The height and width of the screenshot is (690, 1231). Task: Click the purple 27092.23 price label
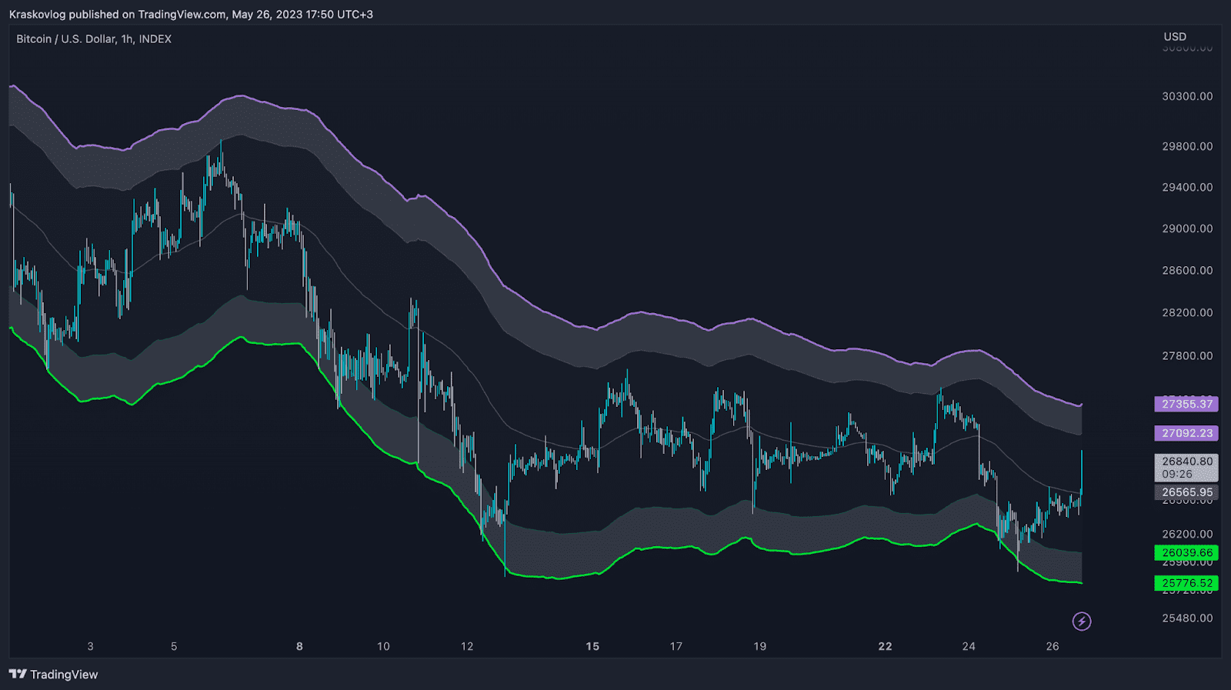point(1186,433)
